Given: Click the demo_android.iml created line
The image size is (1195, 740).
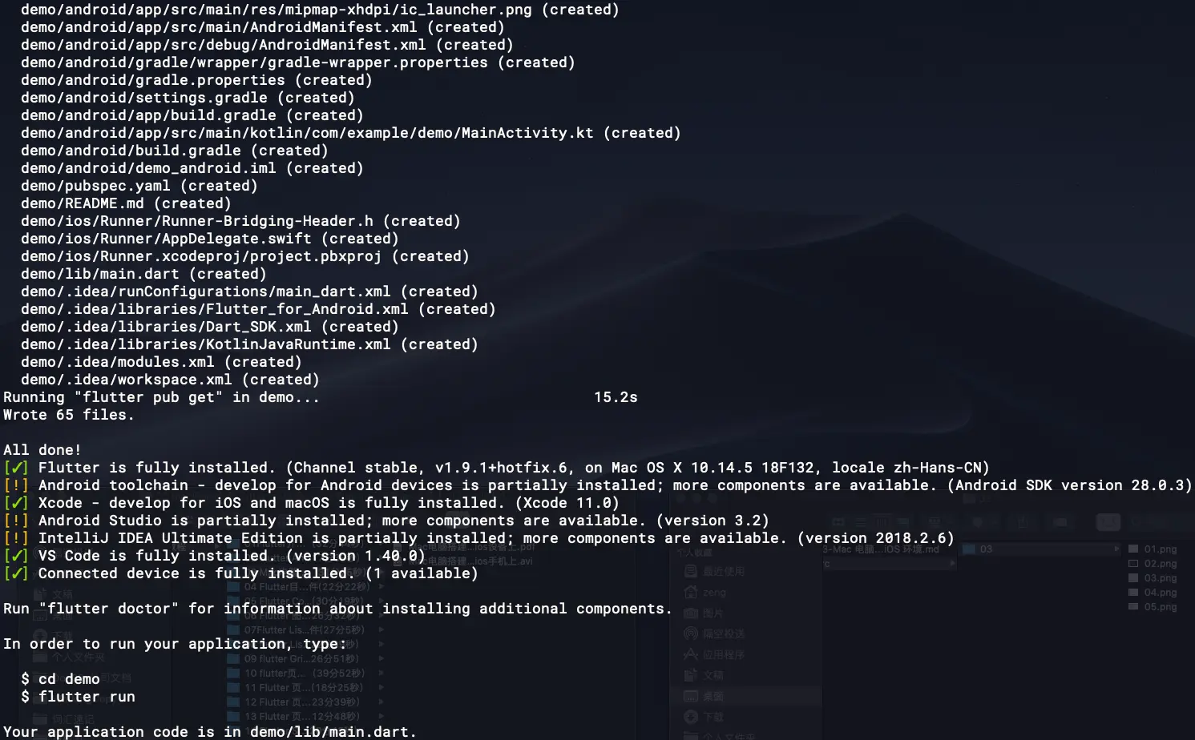Looking at the screenshot, I should [x=192, y=168].
